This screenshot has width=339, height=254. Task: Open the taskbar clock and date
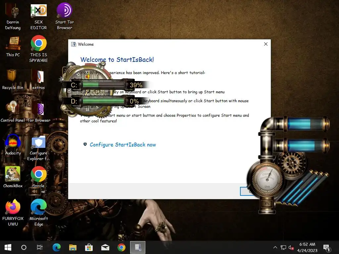(x=307, y=247)
